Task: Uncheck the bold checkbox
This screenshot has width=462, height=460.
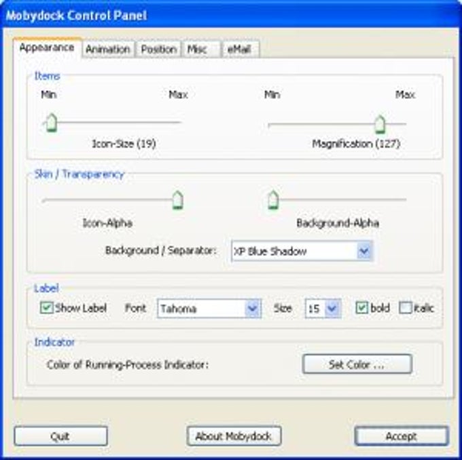Action: pyautogui.click(x=362, y=308)
